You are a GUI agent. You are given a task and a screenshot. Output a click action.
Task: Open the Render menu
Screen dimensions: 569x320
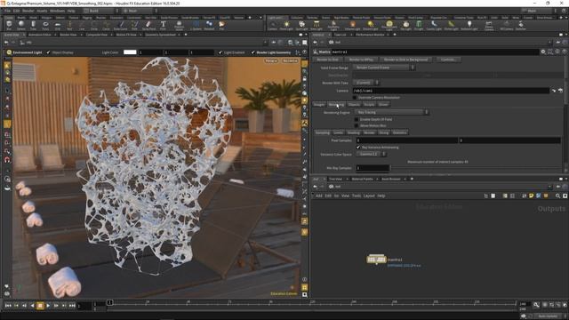[x=28, y=11]
